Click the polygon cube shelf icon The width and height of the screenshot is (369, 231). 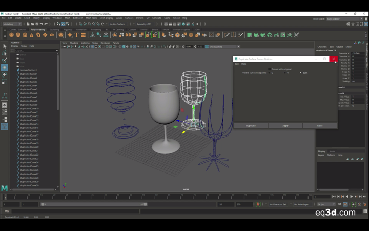point(18,35)
